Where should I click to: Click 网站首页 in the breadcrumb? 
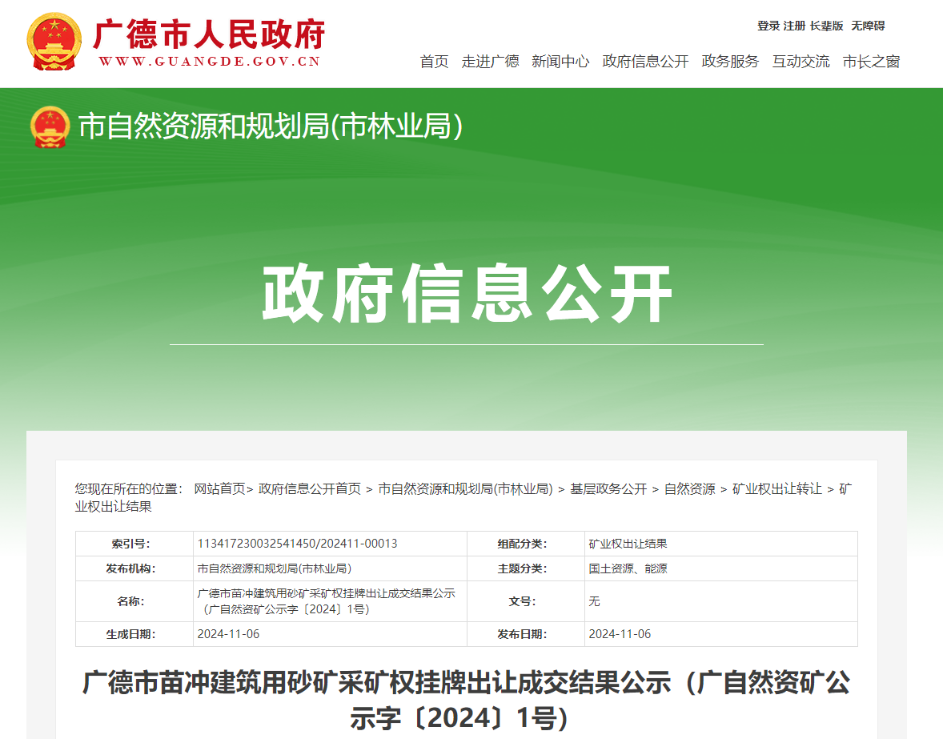click(219, 488)
